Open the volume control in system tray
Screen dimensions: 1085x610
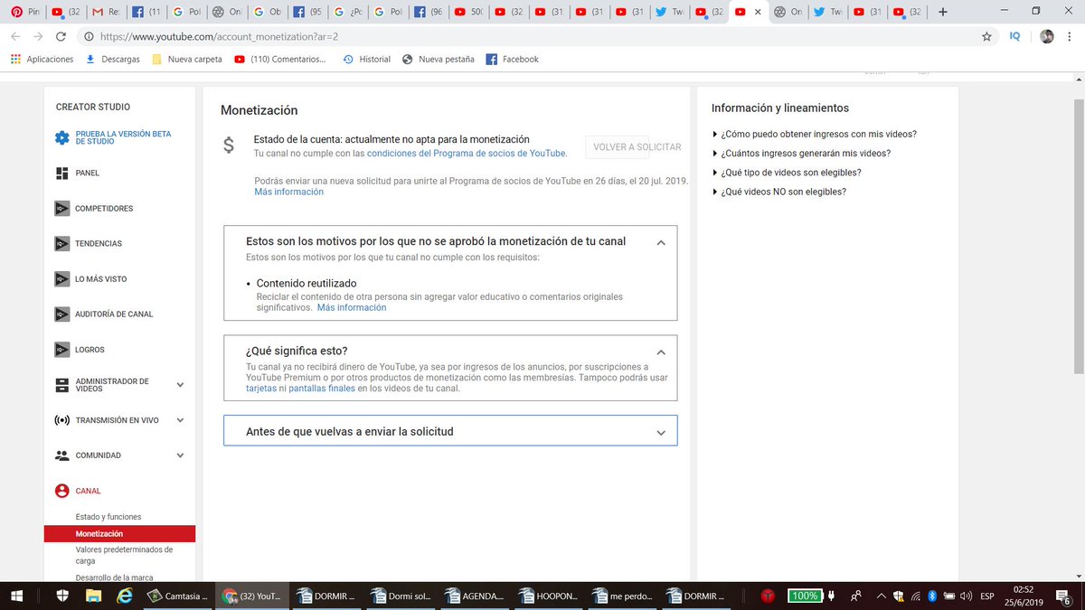(965, 596)
